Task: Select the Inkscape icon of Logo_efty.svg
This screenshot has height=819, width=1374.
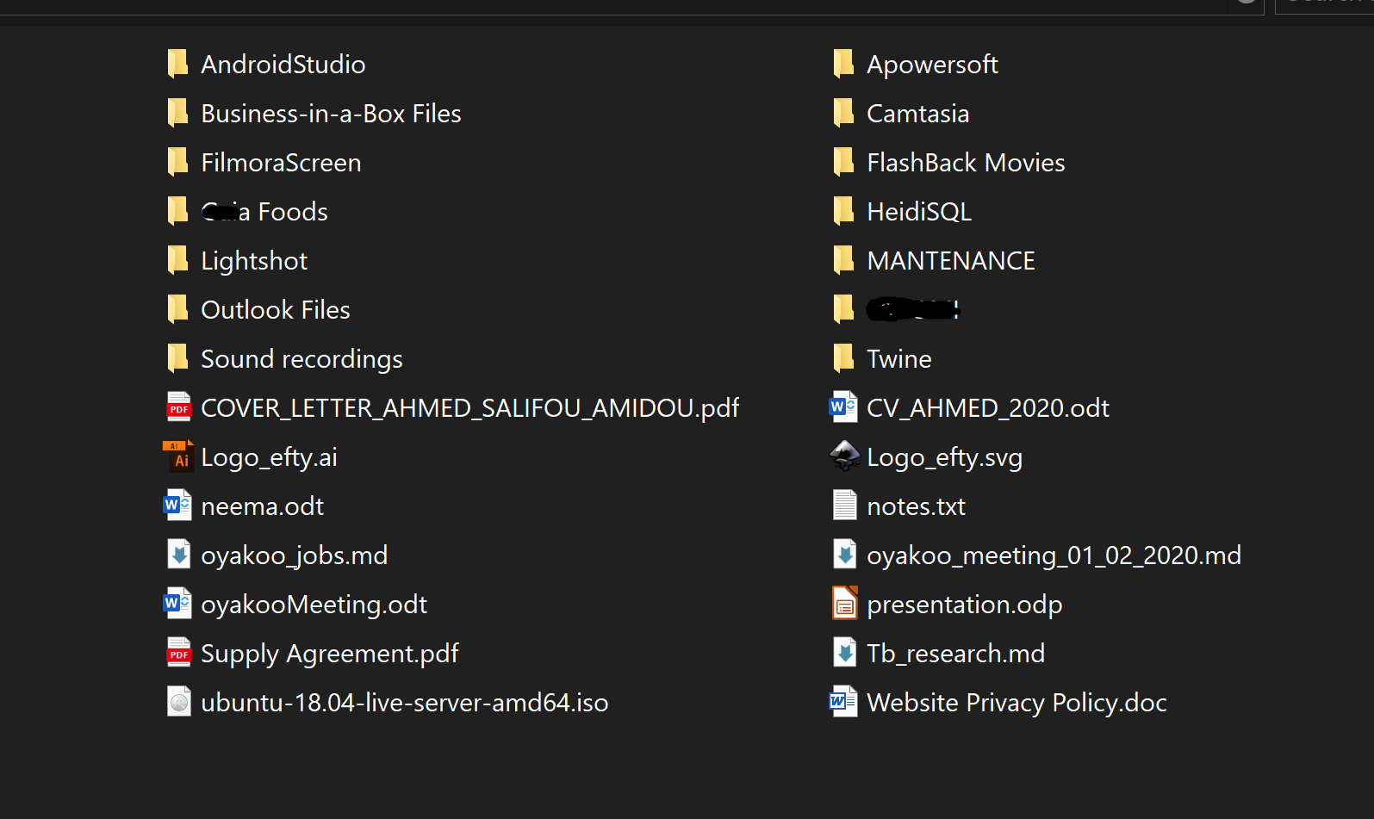Action: coord(844,456)
